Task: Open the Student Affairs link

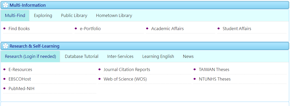Action: coord(237,29)
